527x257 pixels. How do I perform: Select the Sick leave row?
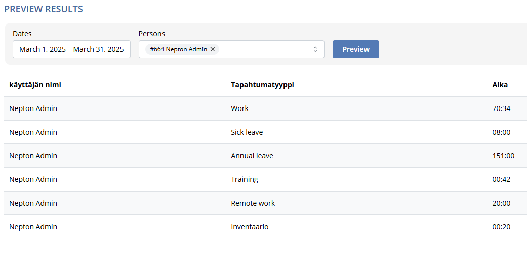(x=265, y=132)
